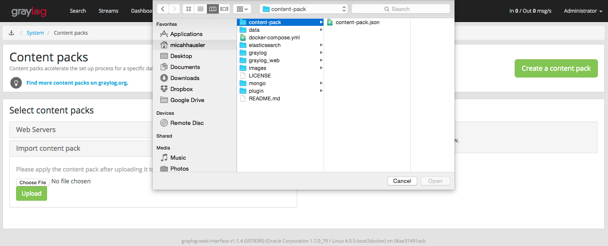
Task: Switch file dialog to list view
Action: click(201, 8)
